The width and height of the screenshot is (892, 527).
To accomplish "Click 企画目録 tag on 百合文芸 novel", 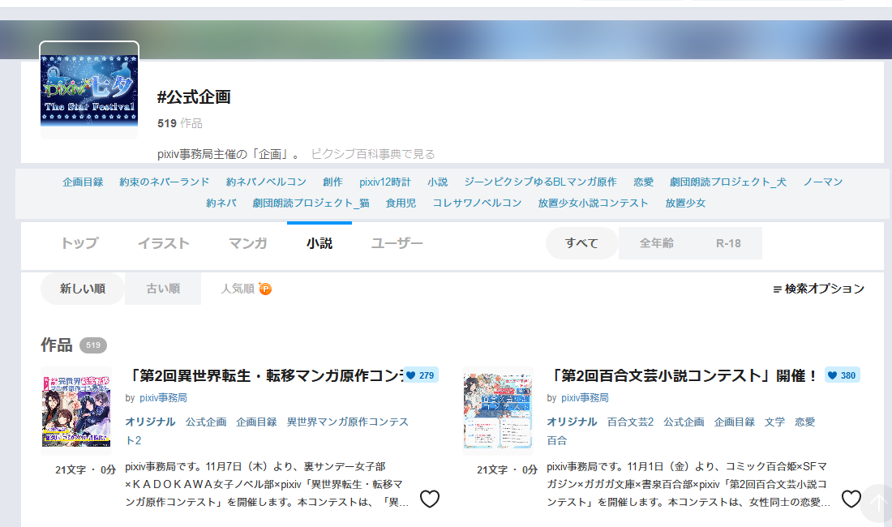I will 735,422.
